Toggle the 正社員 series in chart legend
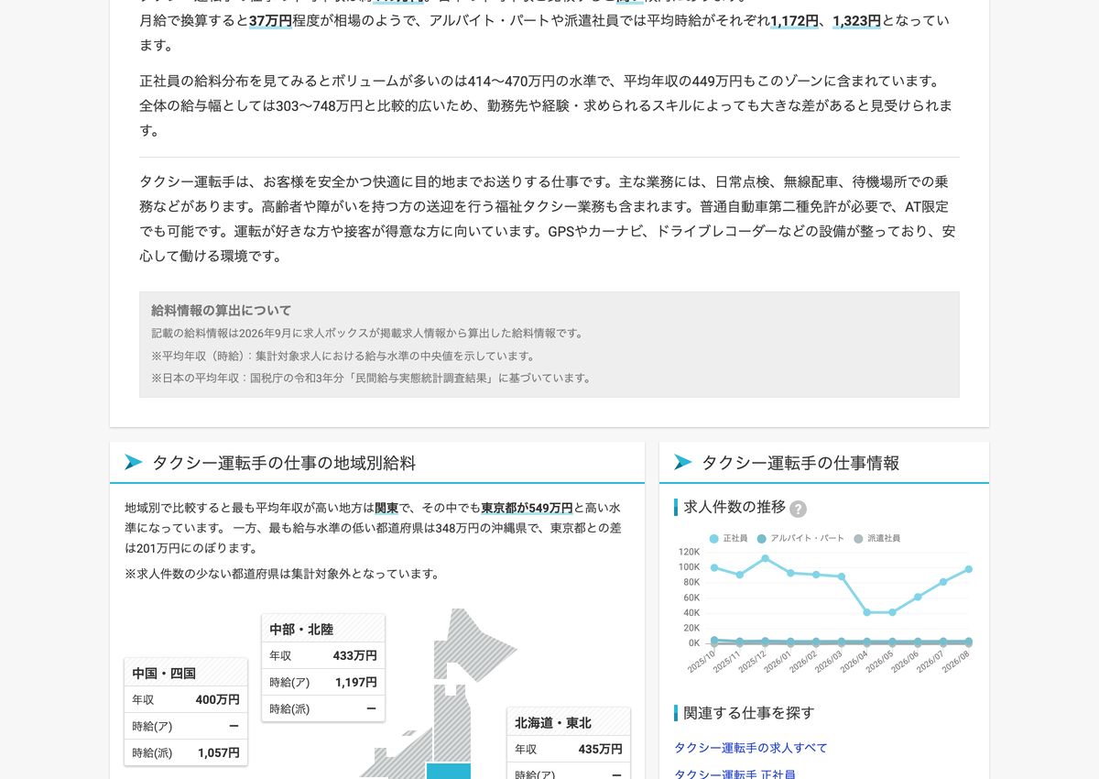Viewport: 1099px width, 779px height. tap(729, 539)
